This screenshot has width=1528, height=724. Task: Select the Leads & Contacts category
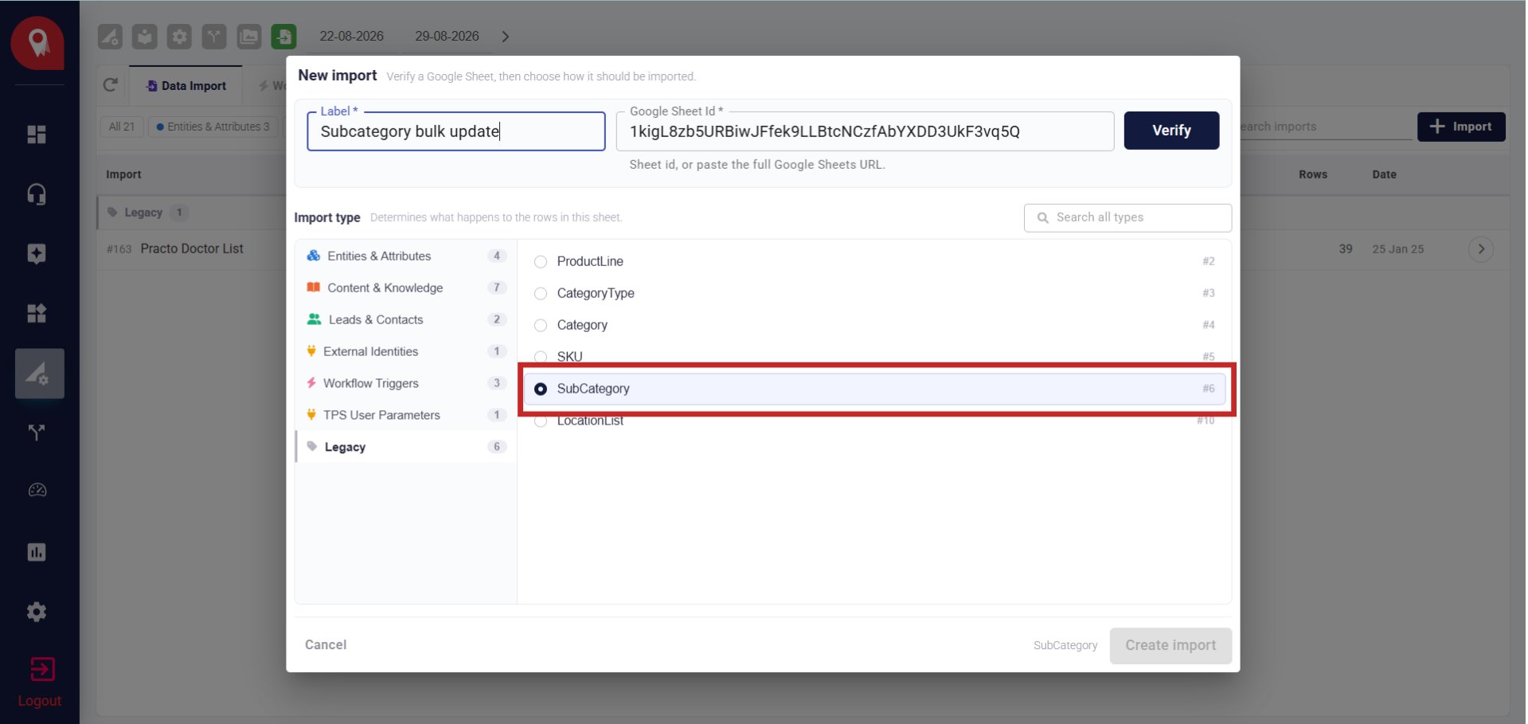tap(405, 319)
